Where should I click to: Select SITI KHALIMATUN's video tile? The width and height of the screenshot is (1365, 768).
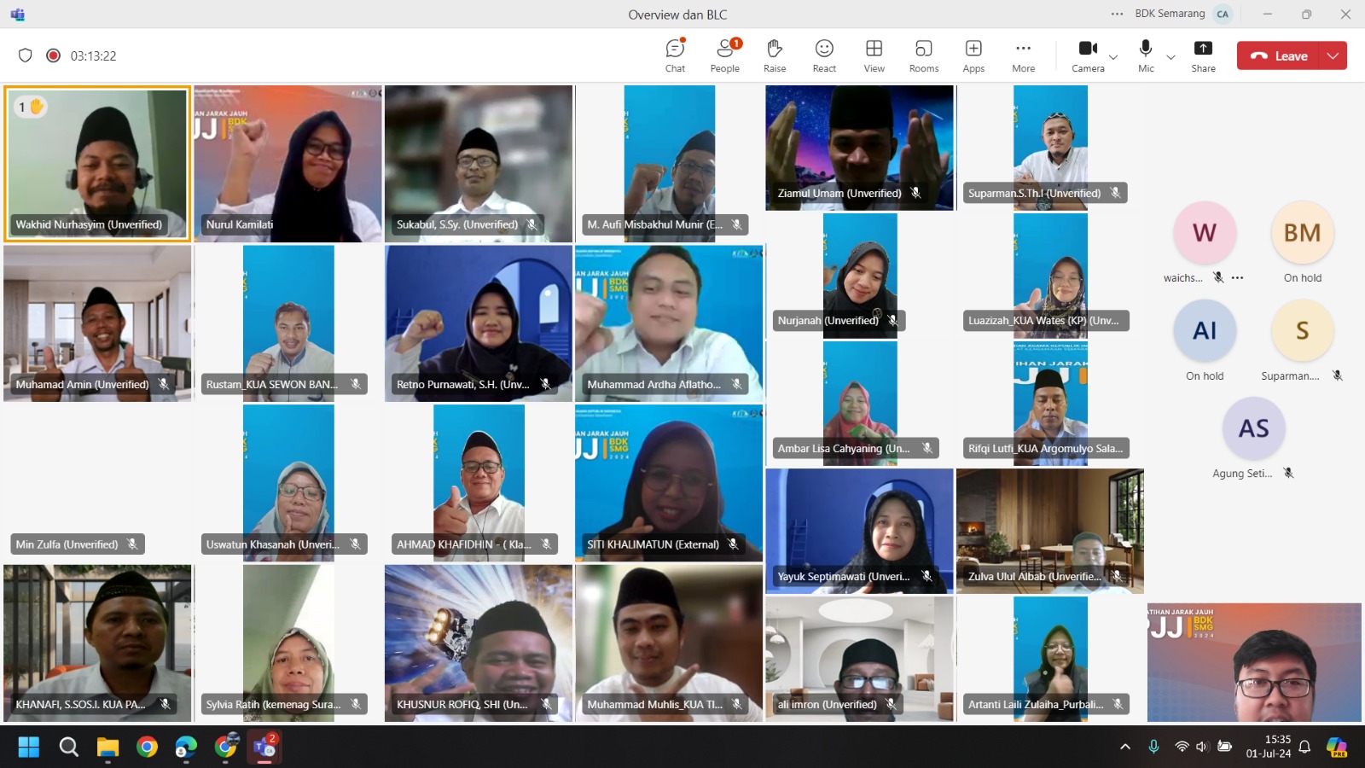[x=670, y=483]
